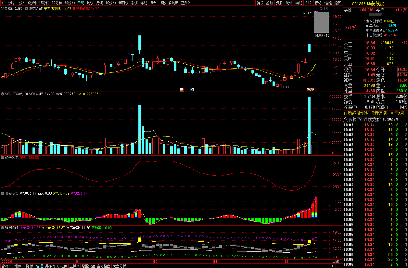Open the 资金为王 indicator dropdown arrow
This screenshot has height=268, width=408.
click(x=3, y=158)
